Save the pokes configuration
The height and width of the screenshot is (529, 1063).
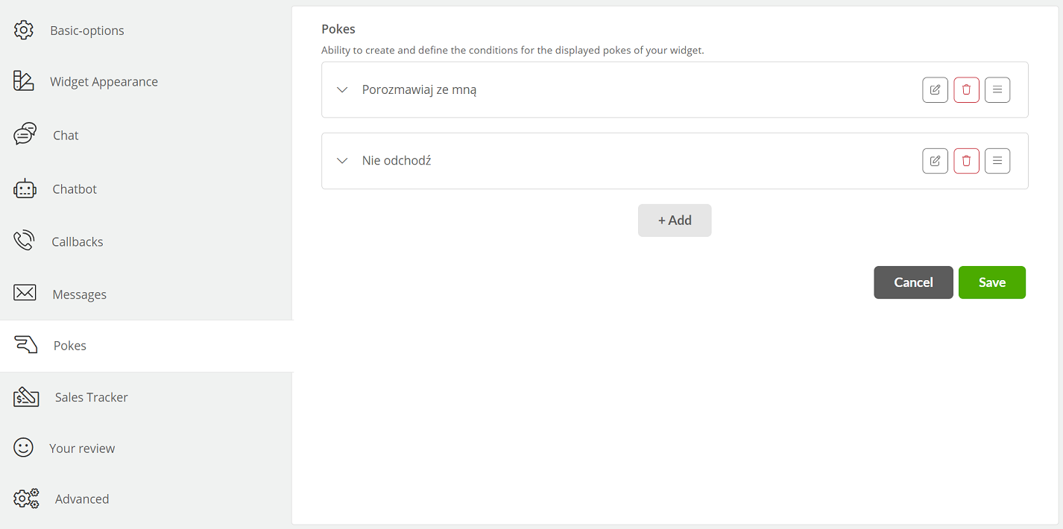point(992,282)
